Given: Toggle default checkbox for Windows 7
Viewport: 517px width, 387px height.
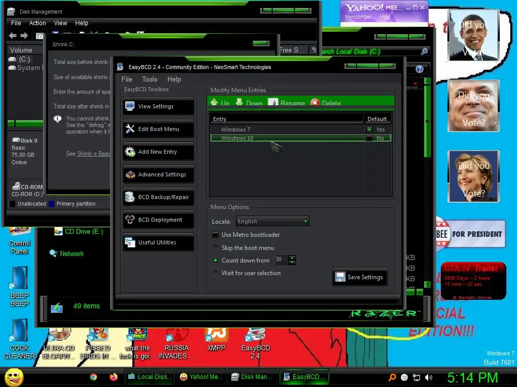Looking at the screenshot, I should pos(369,130).
